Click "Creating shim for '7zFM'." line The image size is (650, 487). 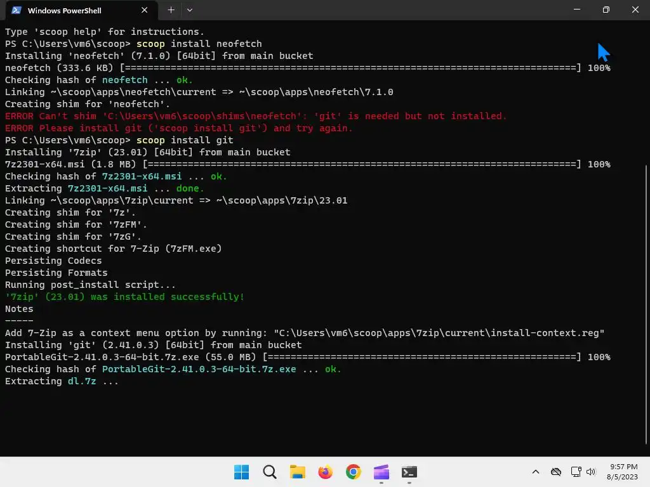[x=76, y=224]
